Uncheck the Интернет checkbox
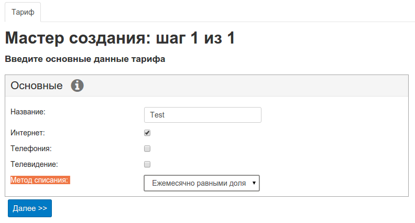This screenshot has width=415, height=223. [147, 133]
